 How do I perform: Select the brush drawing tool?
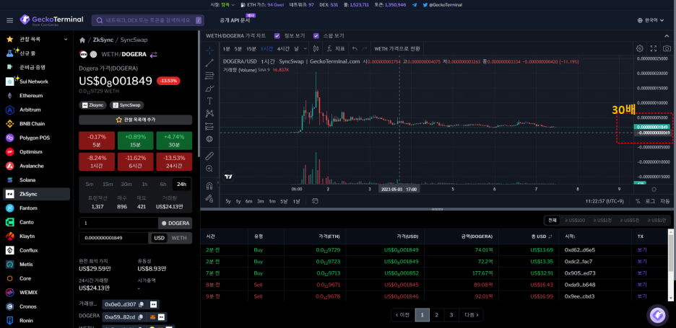pyautogui.click(x=210, y=88)
